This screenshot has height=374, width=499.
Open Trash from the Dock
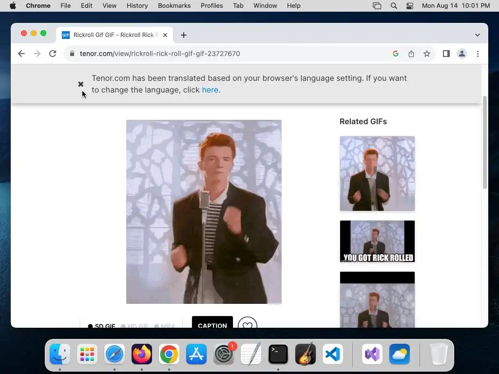[x=439, y=354]
